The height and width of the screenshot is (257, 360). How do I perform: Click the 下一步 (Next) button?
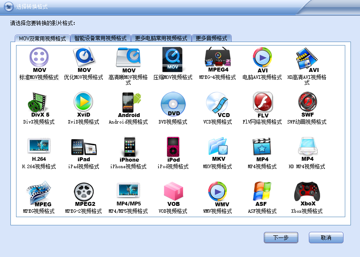point(281,237)
